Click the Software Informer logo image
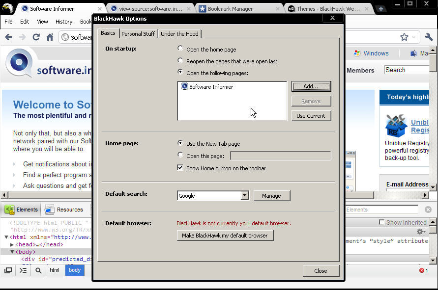438x290 pixels. (19, 63)
